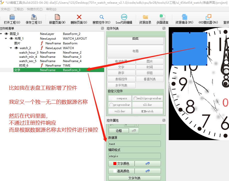229x181 pixels.
Task: Delete page with red X icon
Action: pos(79,17)
